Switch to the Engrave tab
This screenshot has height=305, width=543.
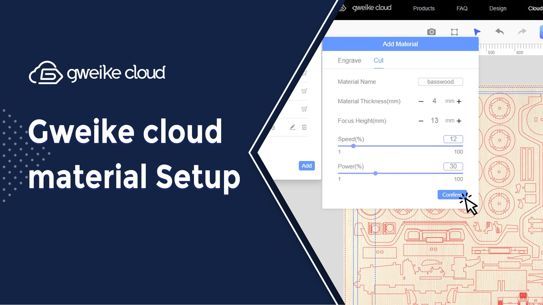click(x=350, y=60)
